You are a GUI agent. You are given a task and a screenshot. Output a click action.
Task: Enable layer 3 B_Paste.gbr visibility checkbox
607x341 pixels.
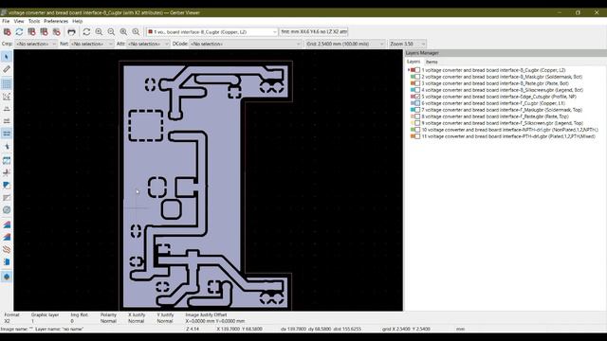coord(417,83)
